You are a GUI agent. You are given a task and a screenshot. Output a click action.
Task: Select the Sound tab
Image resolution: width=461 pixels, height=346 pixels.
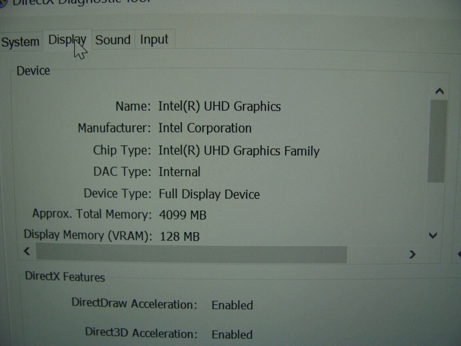coord(113,40)
